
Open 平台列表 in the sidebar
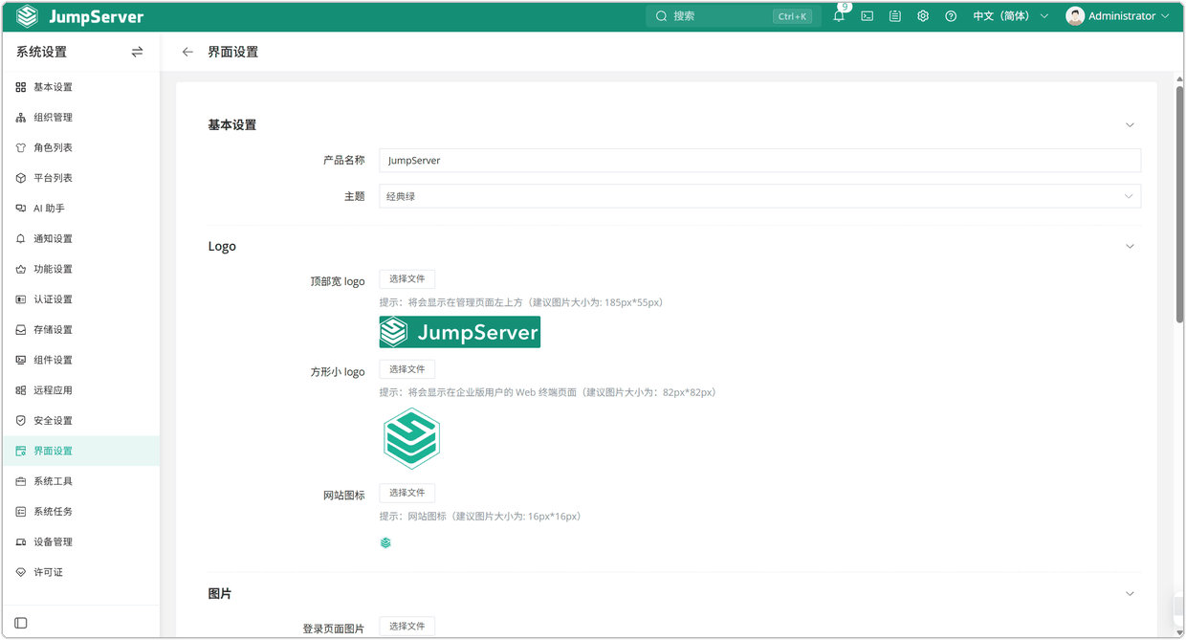[x=80, y=178]
